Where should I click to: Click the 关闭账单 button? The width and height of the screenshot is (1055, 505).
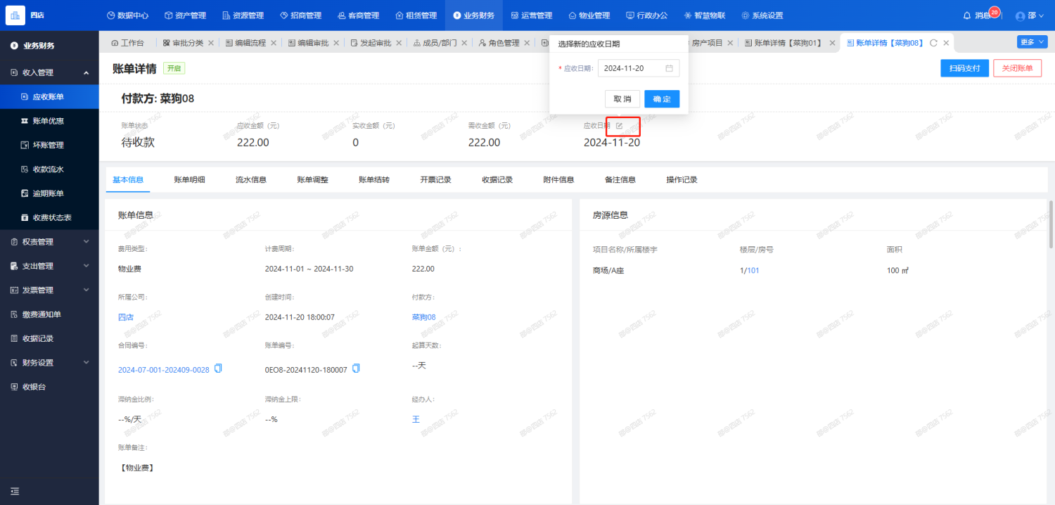tap(1017, 68)
